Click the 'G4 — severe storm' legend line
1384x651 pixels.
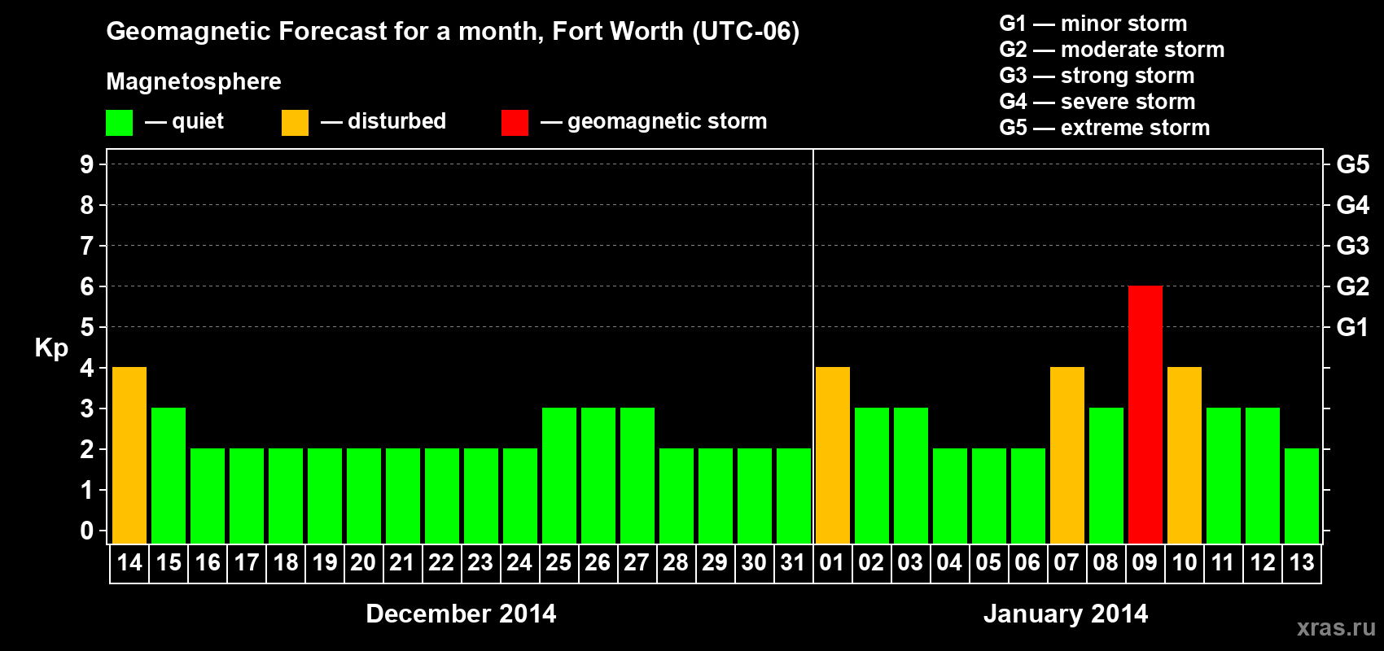coord(1097,102)
